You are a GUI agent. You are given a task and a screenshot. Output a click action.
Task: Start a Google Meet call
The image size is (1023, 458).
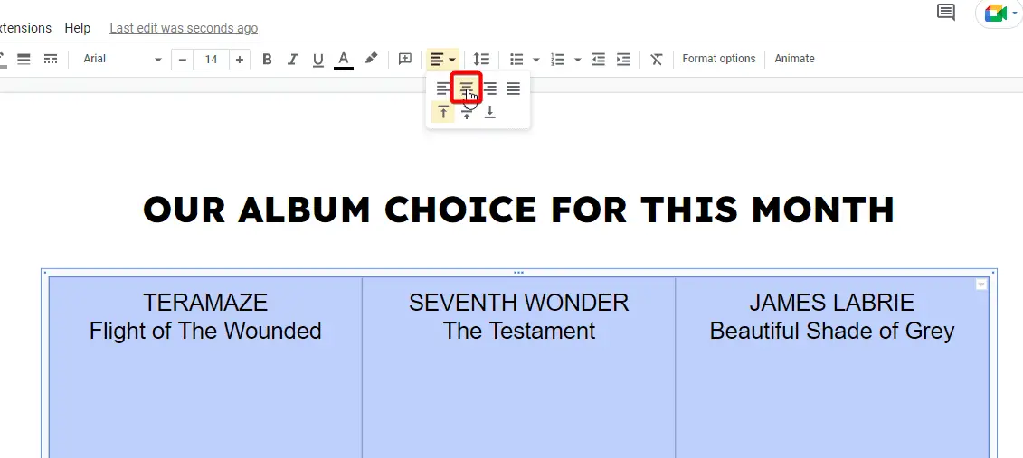point(998,14)
